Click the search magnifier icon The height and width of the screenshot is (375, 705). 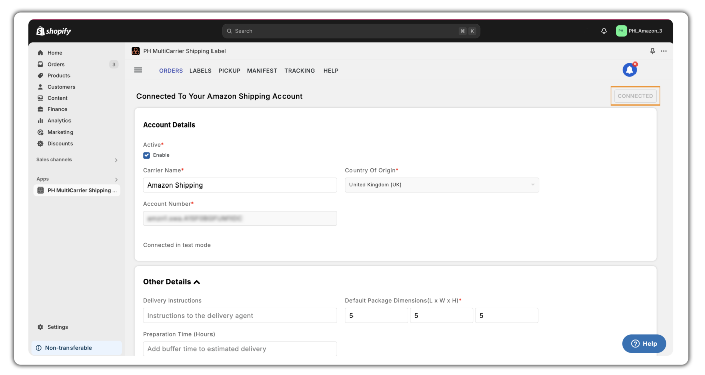(230, 31)
